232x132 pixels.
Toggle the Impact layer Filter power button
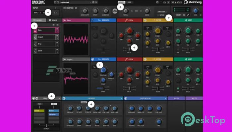pyautogui.click(x=145, y=59)
